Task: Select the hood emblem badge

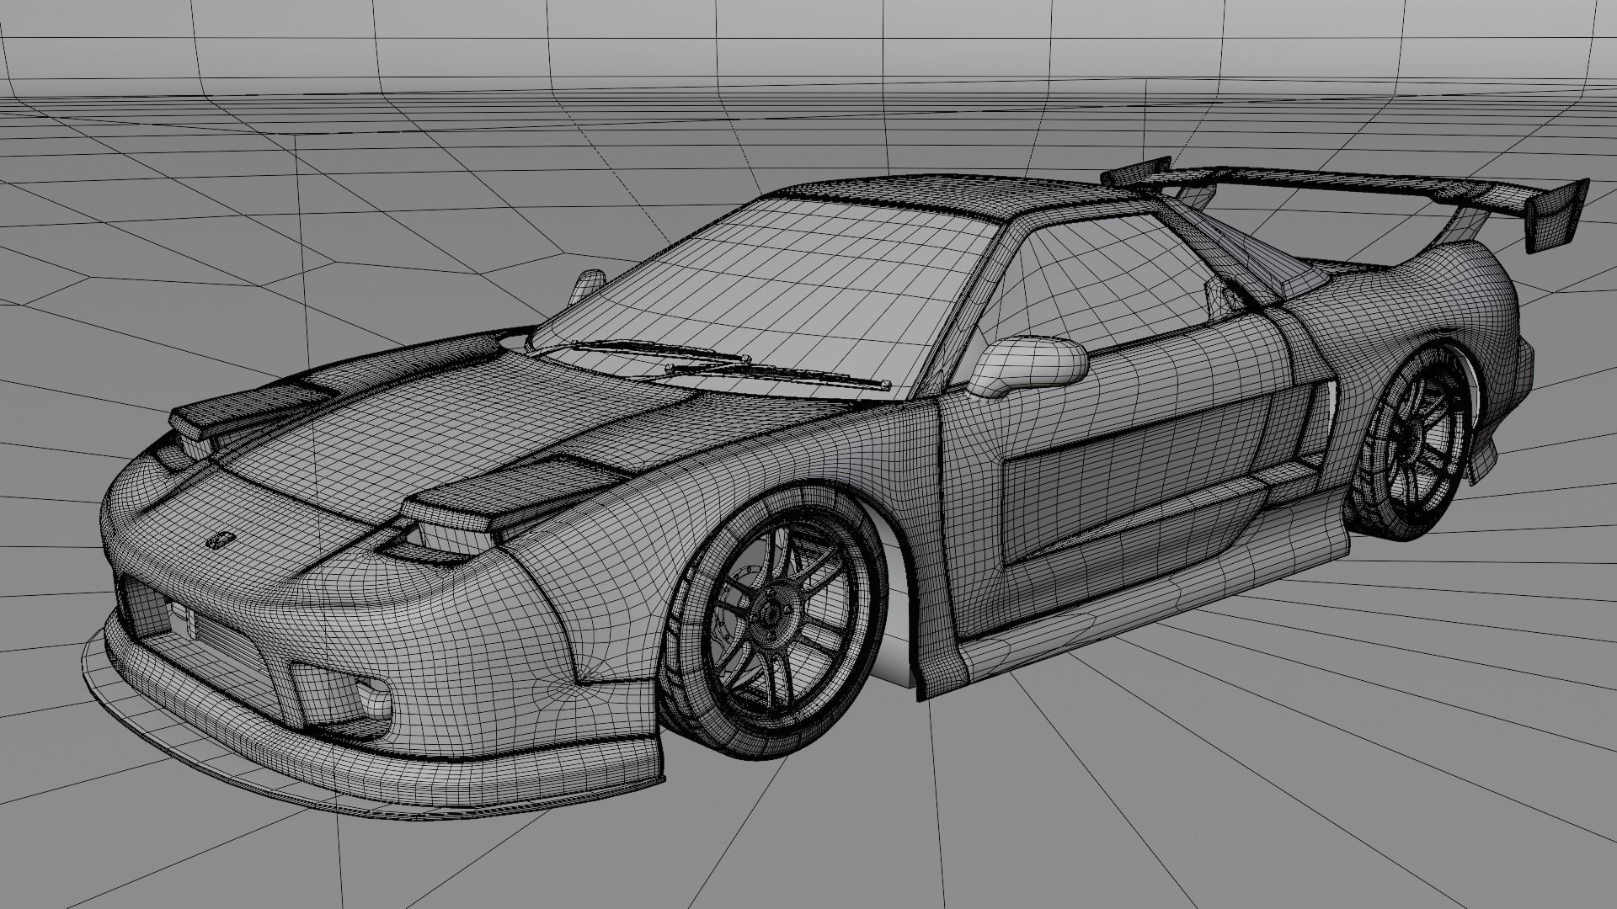Action: click(221, 540)
